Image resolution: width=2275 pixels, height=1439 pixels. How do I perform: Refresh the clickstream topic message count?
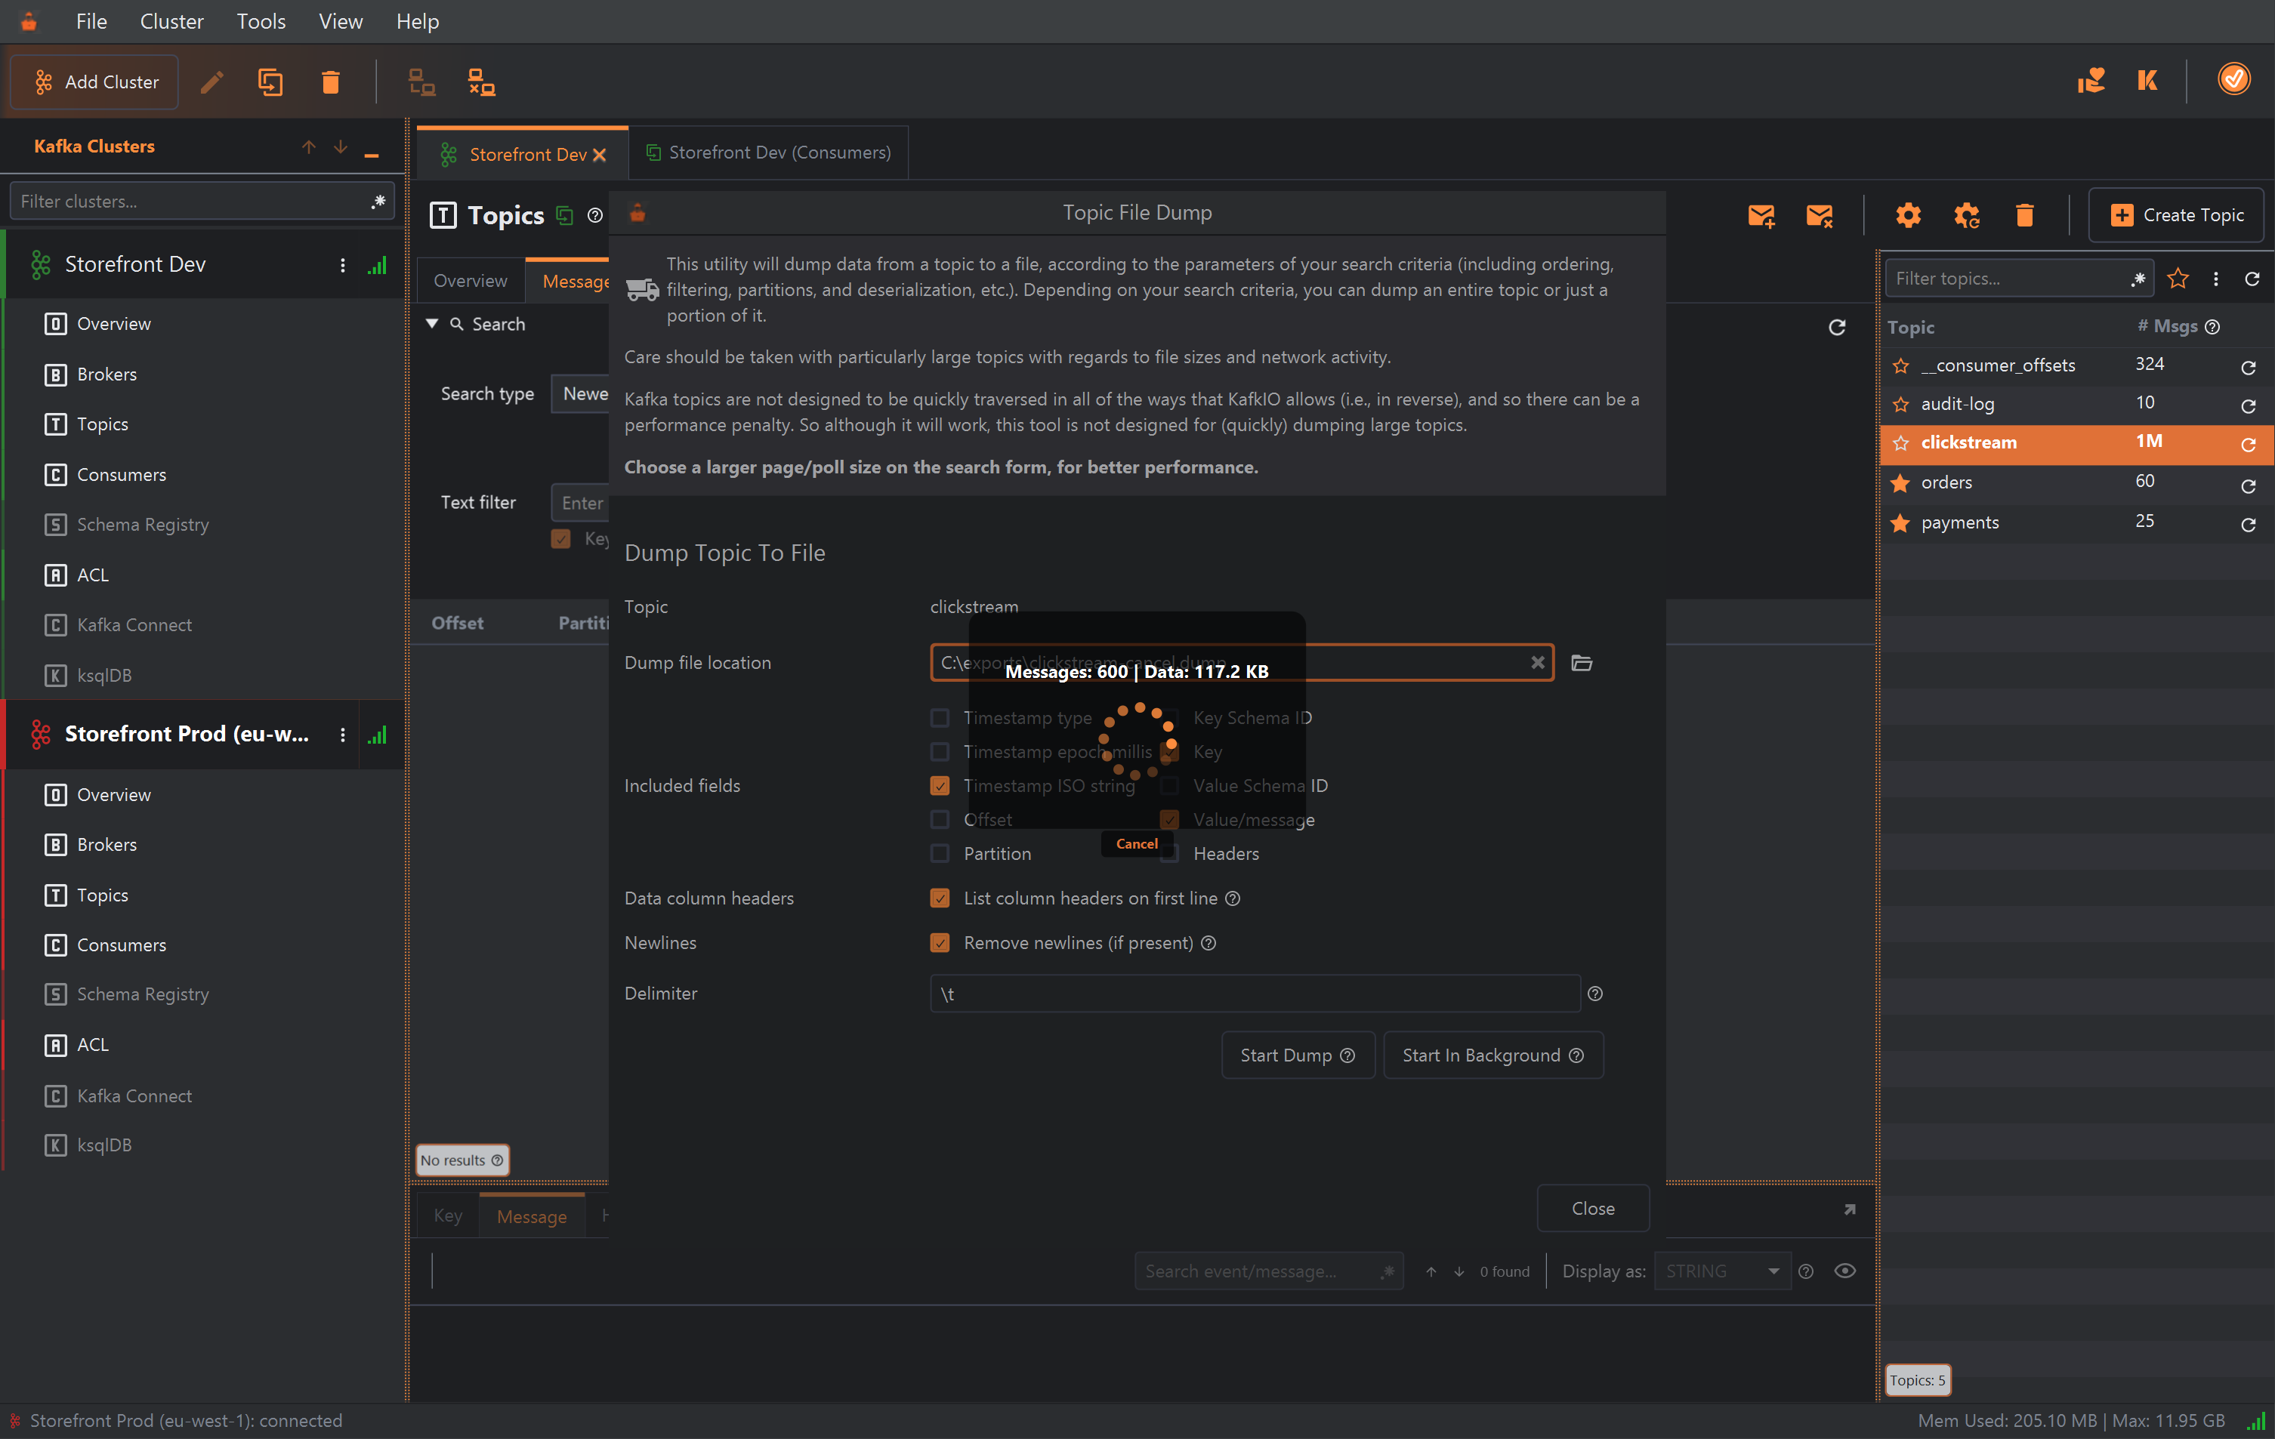(x=2249, y=444)
